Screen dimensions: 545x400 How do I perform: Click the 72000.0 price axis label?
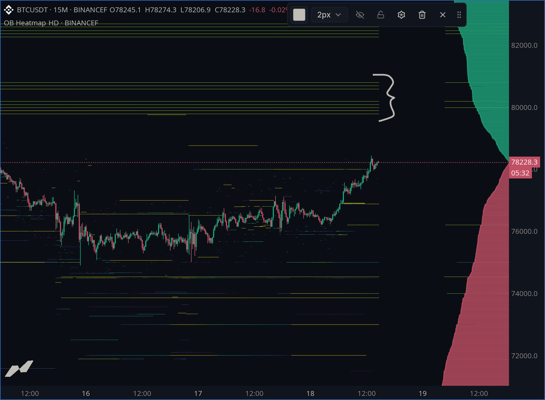(x=524, y=355)
